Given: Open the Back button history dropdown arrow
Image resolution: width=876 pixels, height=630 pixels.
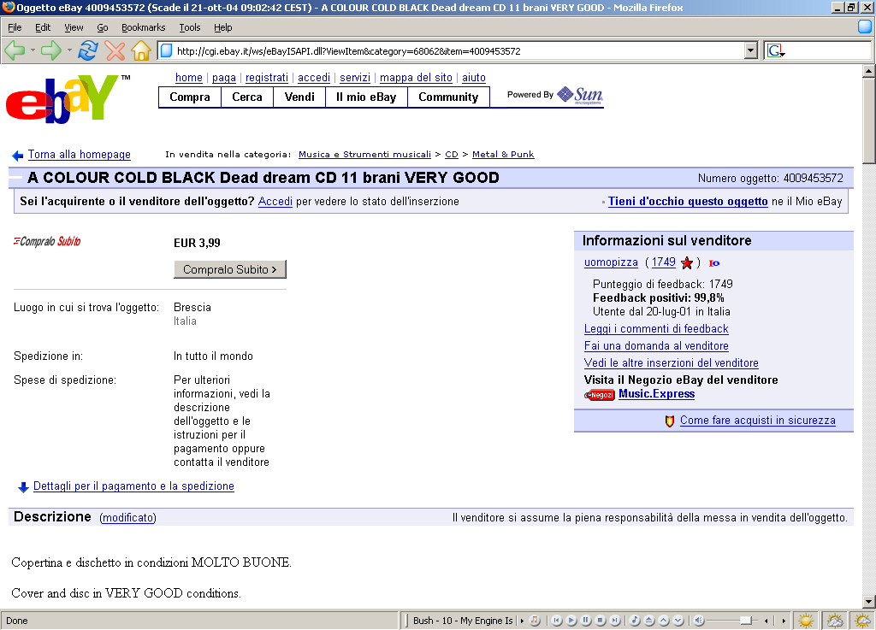Looking at the screenshot, I should coord(33,50).
